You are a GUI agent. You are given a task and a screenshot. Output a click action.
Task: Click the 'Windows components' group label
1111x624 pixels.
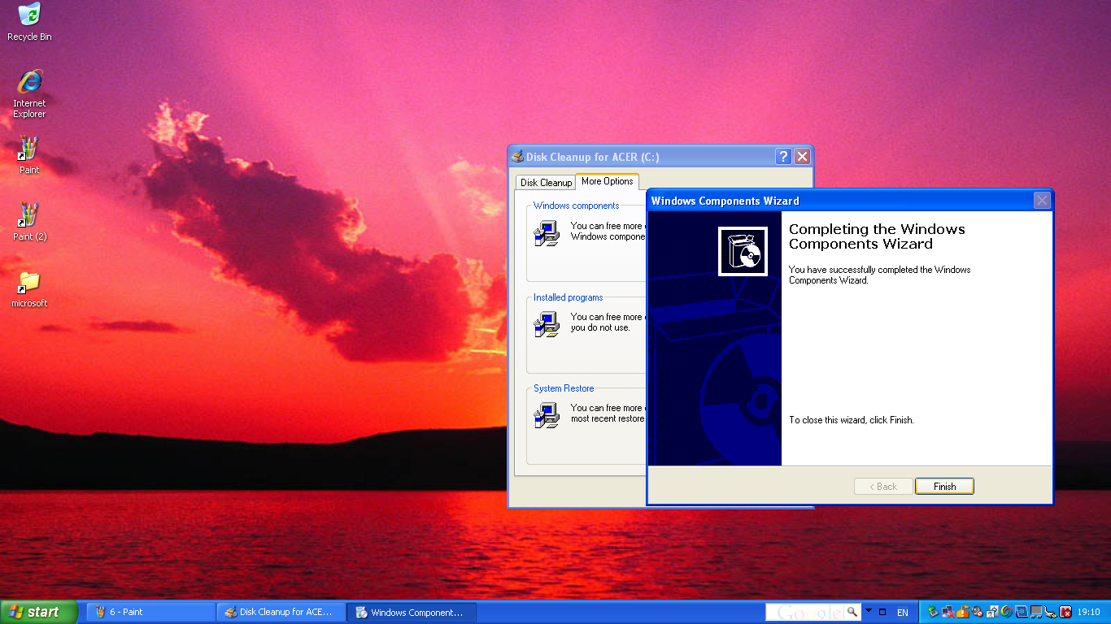576,206
